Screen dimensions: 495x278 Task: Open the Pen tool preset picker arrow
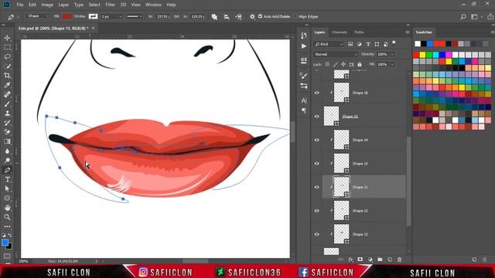tap(18, 17)
